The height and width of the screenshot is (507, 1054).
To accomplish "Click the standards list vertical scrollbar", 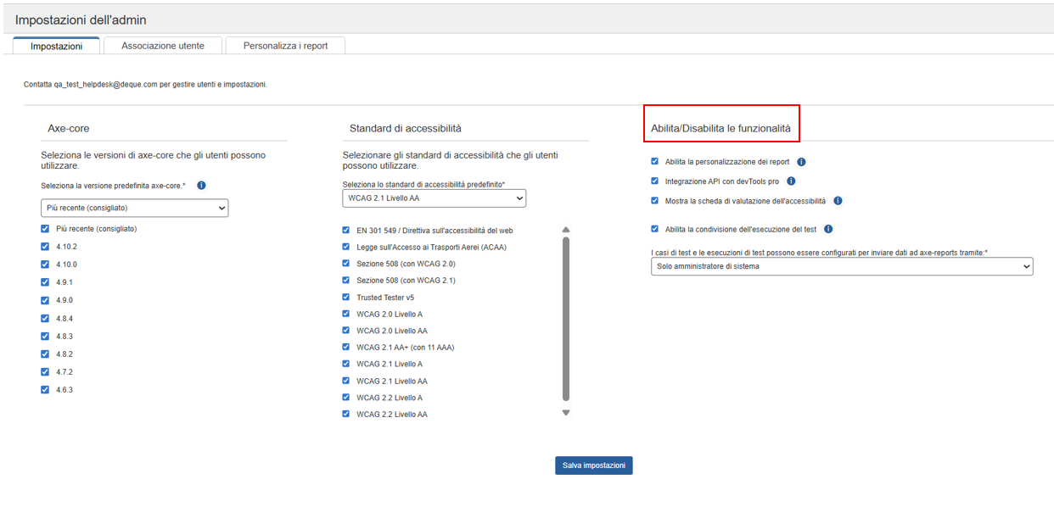I will click(566, 318).
